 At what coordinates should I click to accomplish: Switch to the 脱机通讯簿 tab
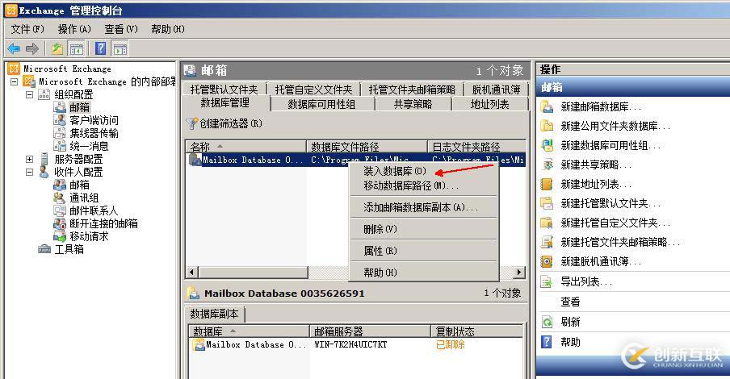(497, 90)
